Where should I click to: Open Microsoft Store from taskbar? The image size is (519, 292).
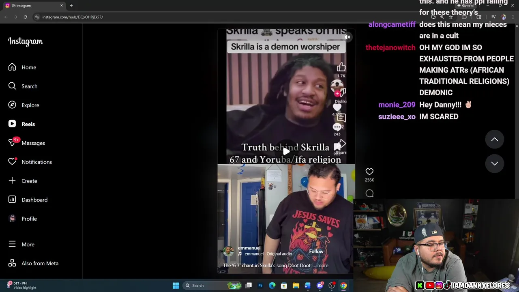(x=284, y=286)
